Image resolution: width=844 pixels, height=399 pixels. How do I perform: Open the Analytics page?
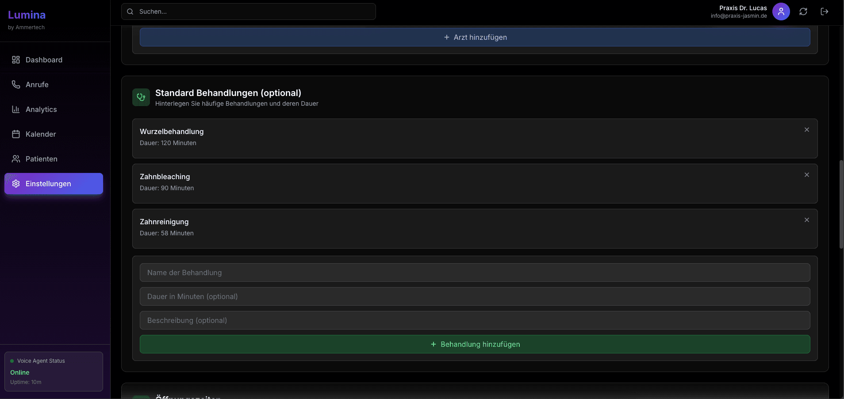coord(41,109)
